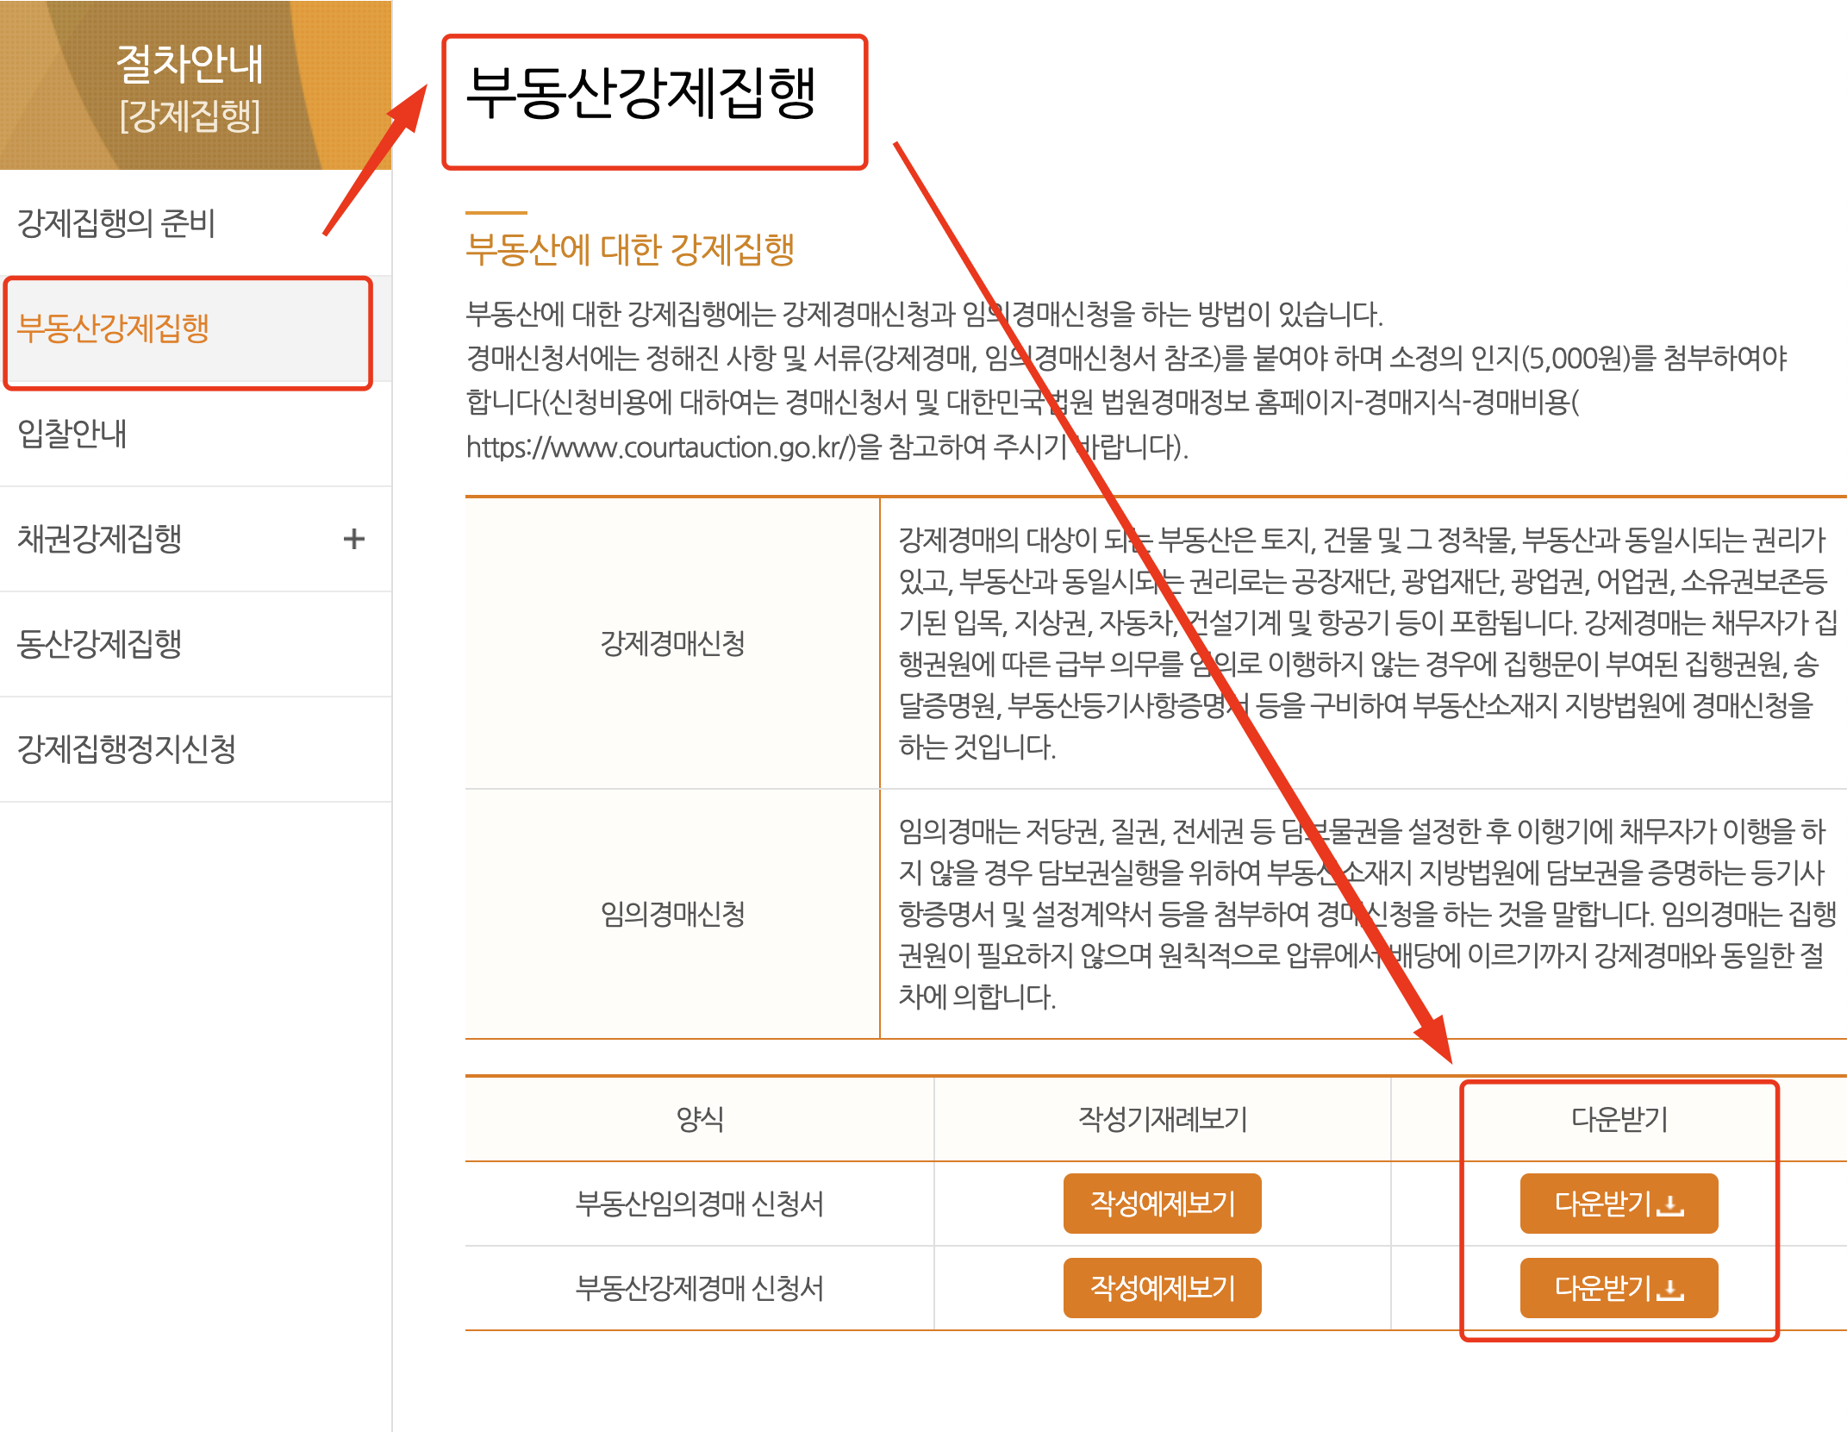Click the 절차안내 [강제집행] sidebar header
Image resolution: width=1847 pixels, height=1432 pixels.
pos(190,86)
